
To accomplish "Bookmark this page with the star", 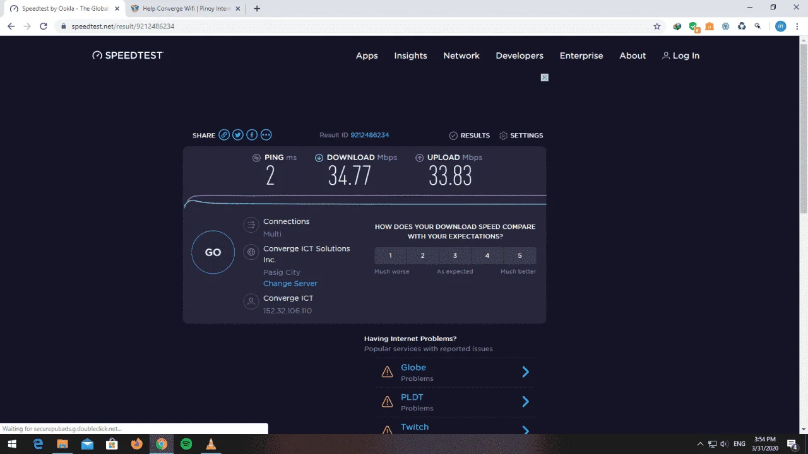I will click(x=657, y=26).
